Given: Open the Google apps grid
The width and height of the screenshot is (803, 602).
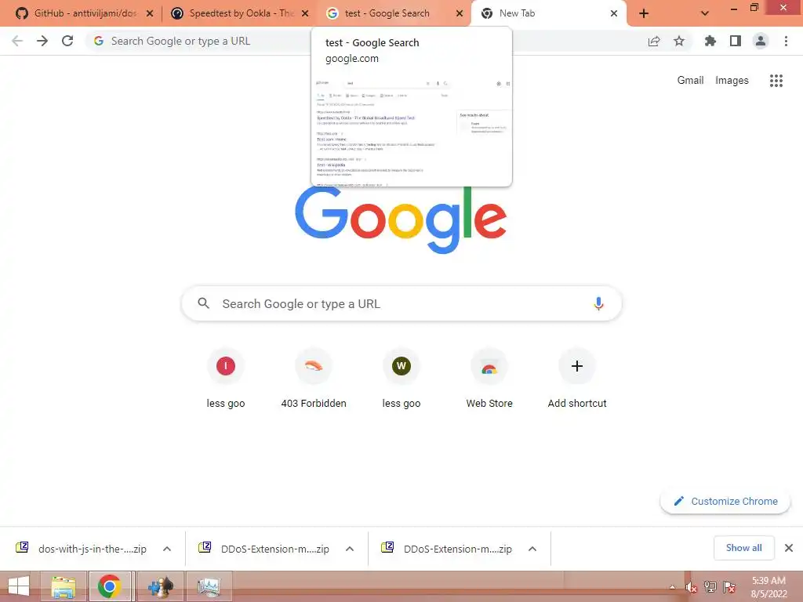Looking at the screenshot, I should coord(776,81).
